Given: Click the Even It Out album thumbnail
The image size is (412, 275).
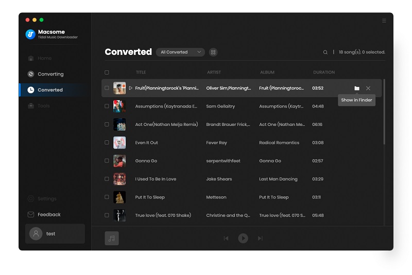Looking at the screenshot, I should (x=119, y=142).
